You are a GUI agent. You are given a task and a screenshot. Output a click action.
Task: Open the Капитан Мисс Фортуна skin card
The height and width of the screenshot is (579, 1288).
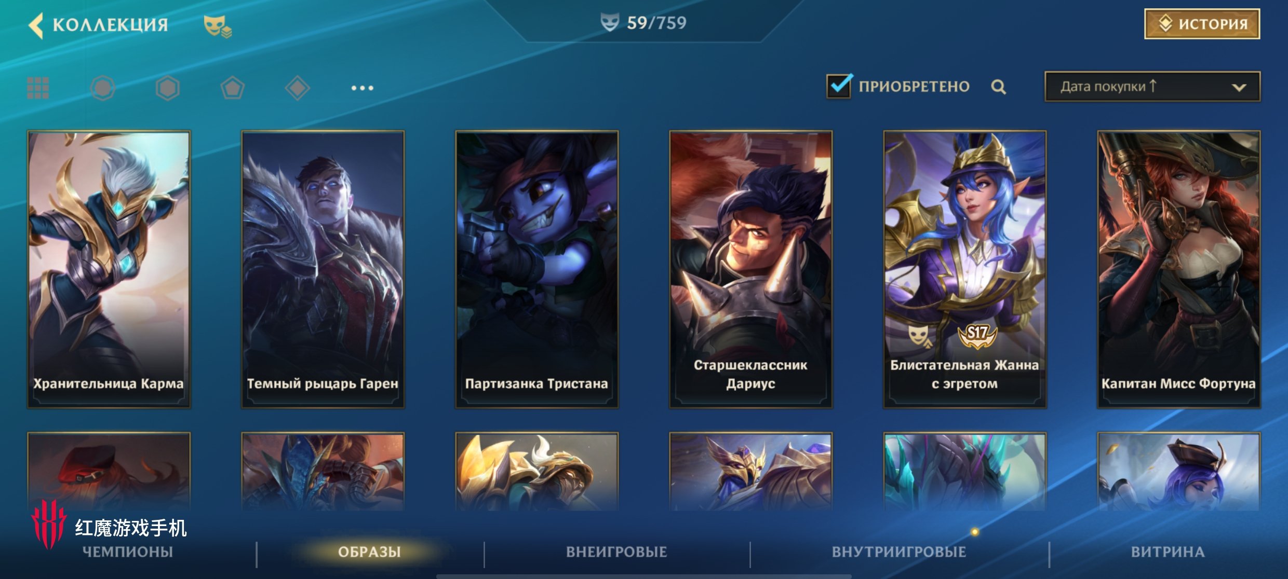[x=1178, y=269]
